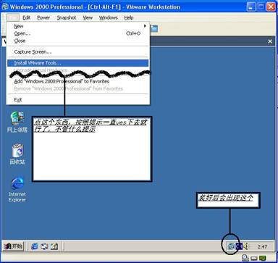Expand the New submenu arrow
278x263 pixels.
tap(145, 26)
